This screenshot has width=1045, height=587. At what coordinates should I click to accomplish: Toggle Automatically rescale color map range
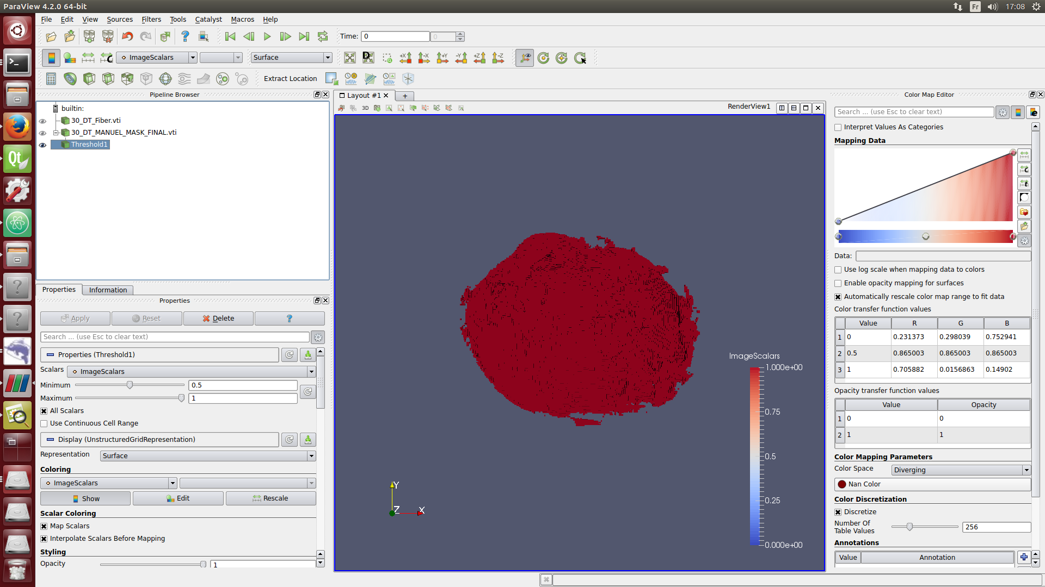[x=838, y=297]
